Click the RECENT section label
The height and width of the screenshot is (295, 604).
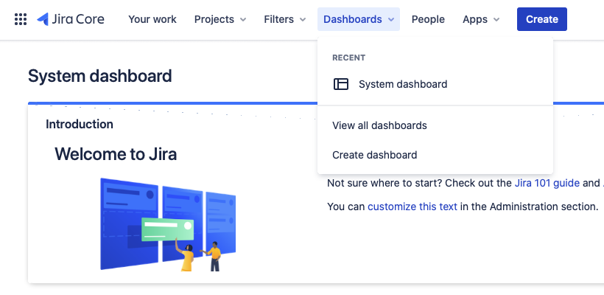[x=349, y=58]
